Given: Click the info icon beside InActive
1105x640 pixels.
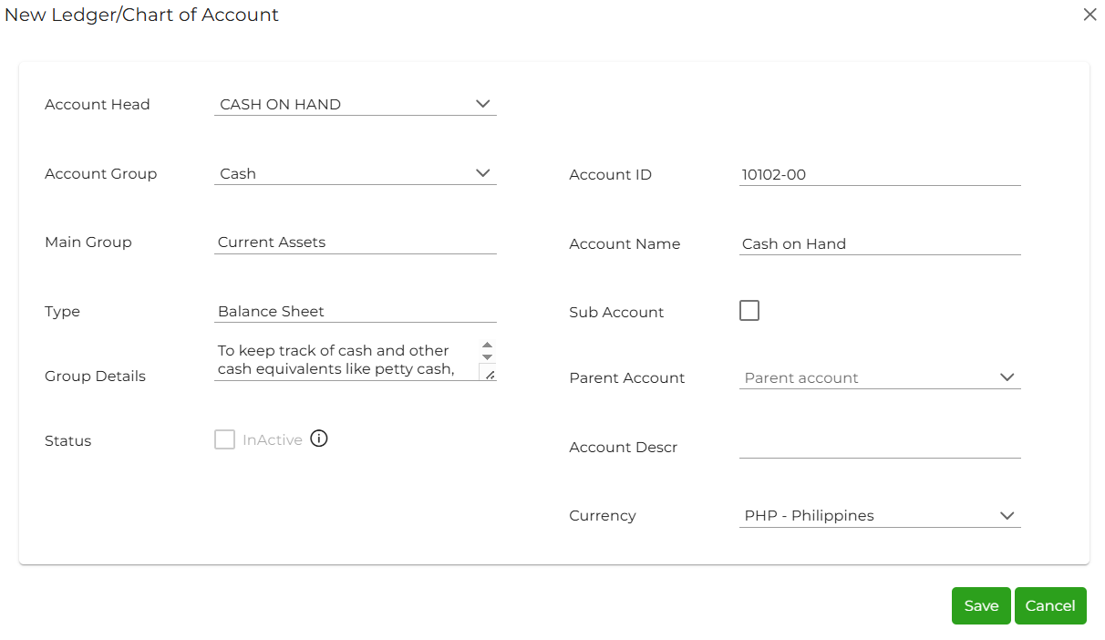Looking at the screenshot, I should (x=318, y=439).
